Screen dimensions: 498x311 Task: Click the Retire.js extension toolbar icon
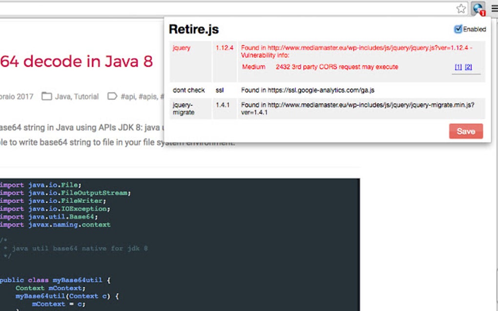tap(477, 8)
